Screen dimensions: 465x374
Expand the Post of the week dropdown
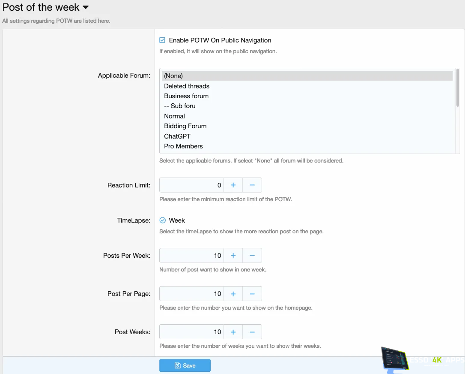click(86, 7)
